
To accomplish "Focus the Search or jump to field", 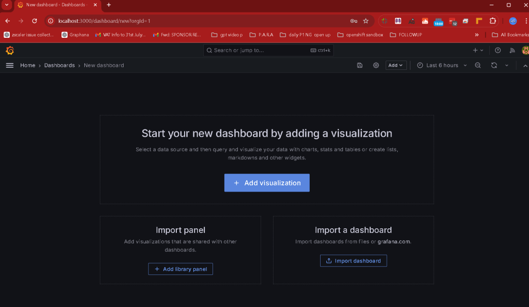I will click(x=268, y=50).
